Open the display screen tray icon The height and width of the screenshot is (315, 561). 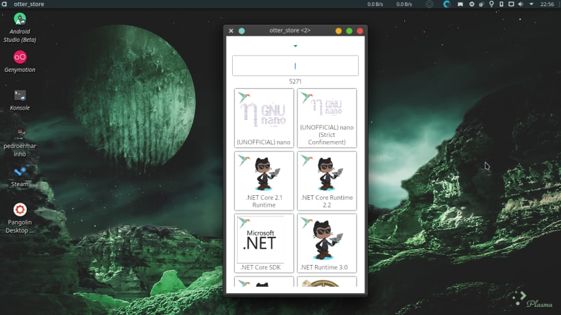pos(511,4)
